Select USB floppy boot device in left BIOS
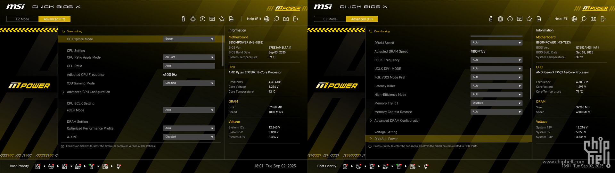615x173 pixels. tap(105, 166)
